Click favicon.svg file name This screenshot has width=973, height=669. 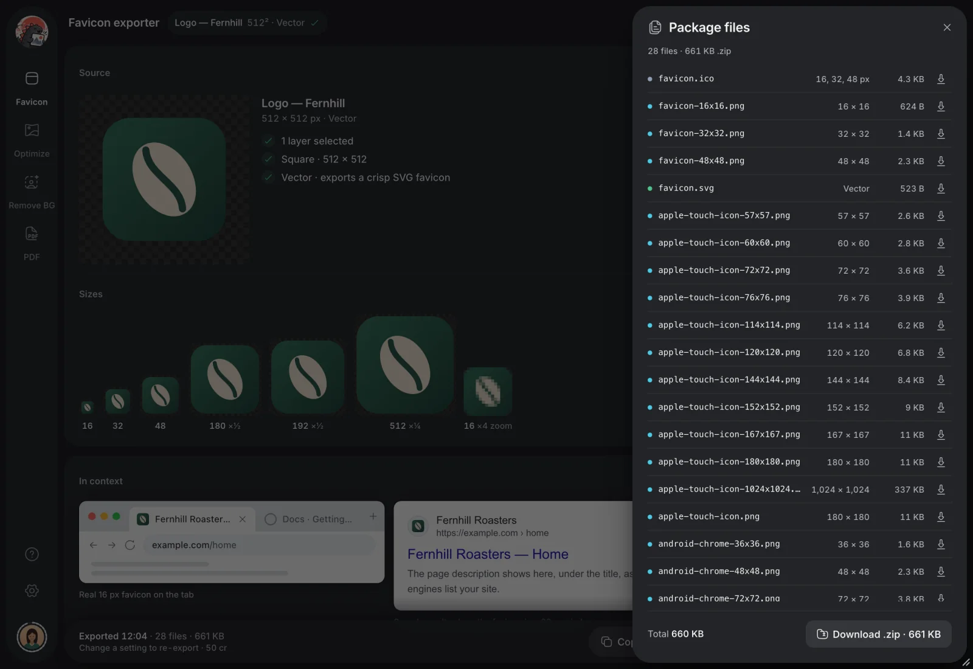click(686, 188)
